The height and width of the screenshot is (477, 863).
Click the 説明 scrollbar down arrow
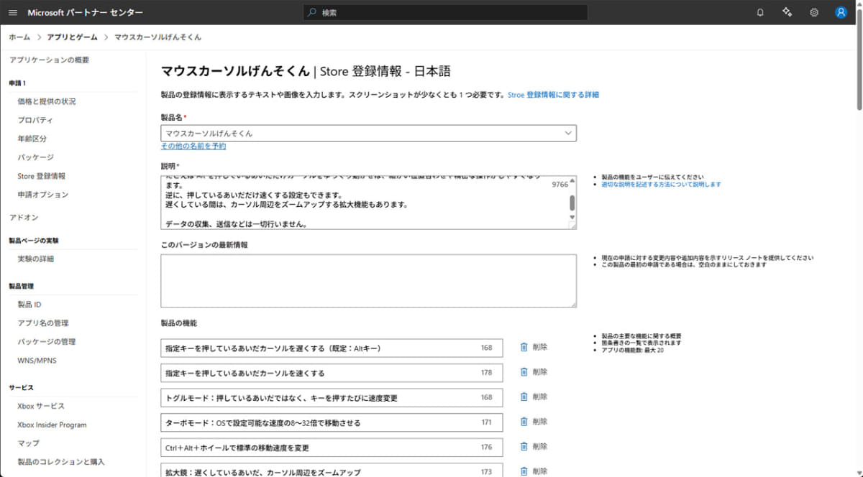click(x=572, y=217)
